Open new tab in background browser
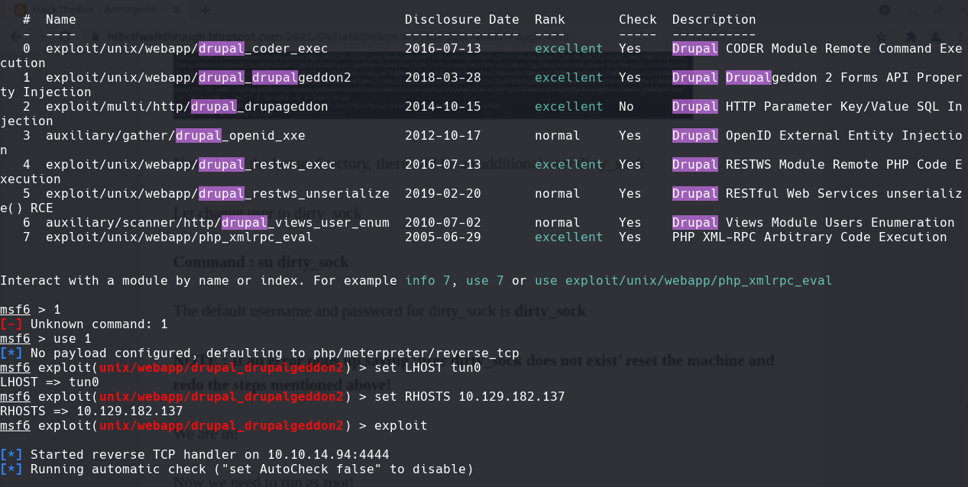The height and width of the screenshot is (487, 968). tap(205, 10)
